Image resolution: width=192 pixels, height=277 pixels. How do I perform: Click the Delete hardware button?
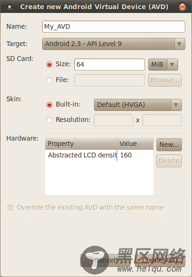coord(169,161)
